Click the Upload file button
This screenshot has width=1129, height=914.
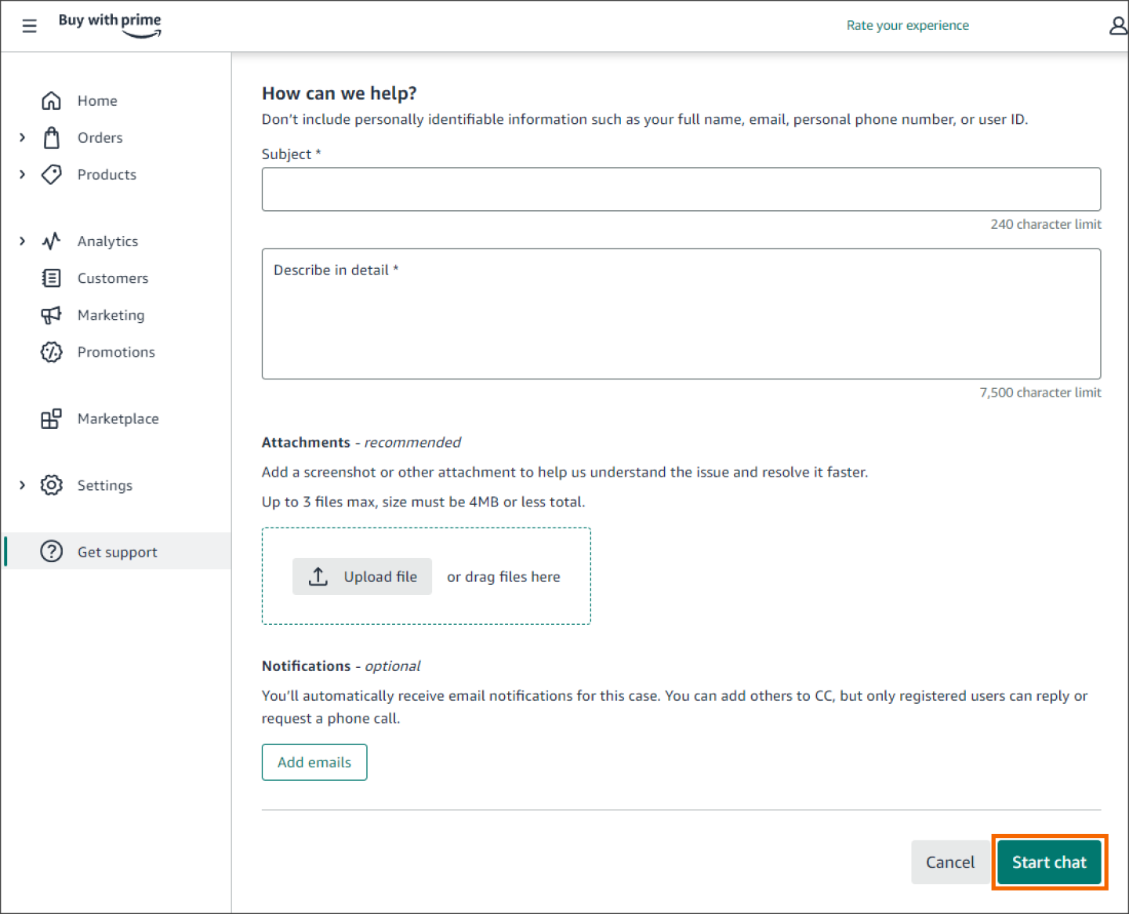[x=361, y=576]
